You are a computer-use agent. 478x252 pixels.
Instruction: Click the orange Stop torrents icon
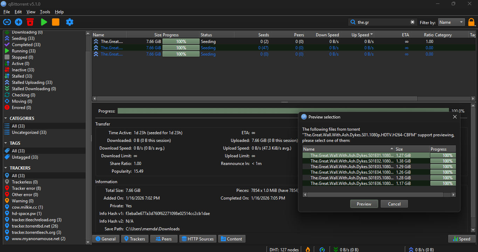[56, 22]
